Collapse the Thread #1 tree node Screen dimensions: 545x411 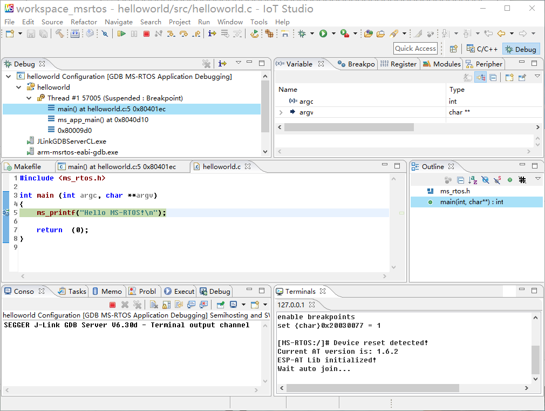click(x=29, y=98)
